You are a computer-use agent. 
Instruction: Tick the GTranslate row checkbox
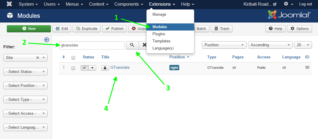(x=73, y=68)
